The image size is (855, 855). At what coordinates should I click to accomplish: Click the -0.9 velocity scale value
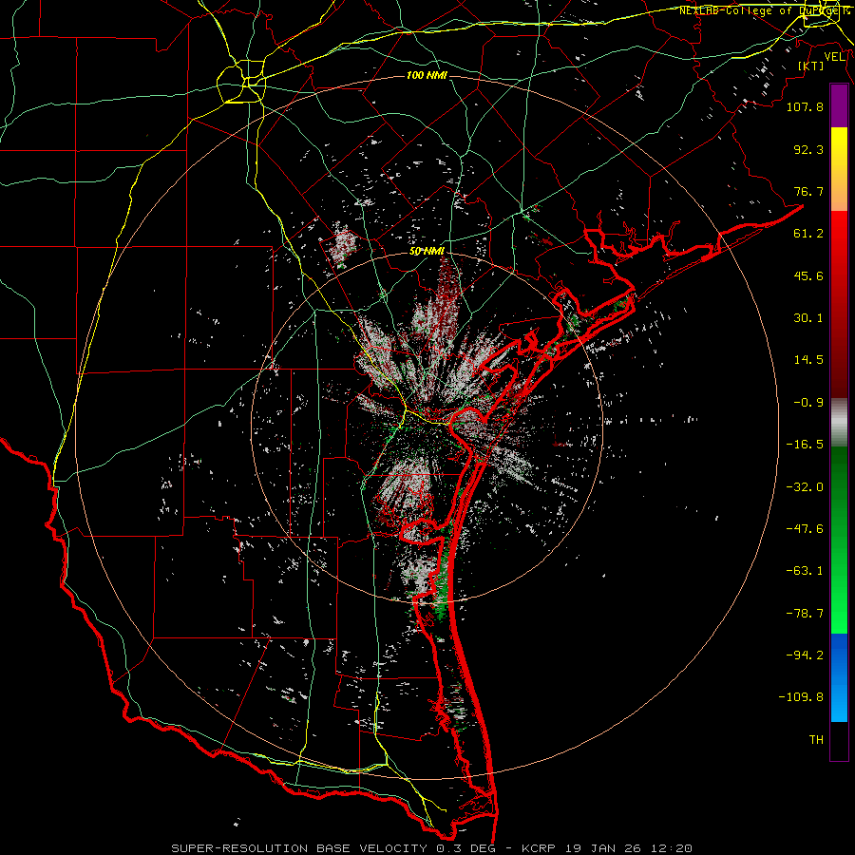(808, 403)
